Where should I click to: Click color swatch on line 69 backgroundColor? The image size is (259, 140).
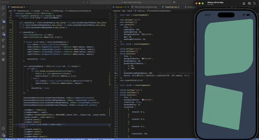click(x=143, y=100)
